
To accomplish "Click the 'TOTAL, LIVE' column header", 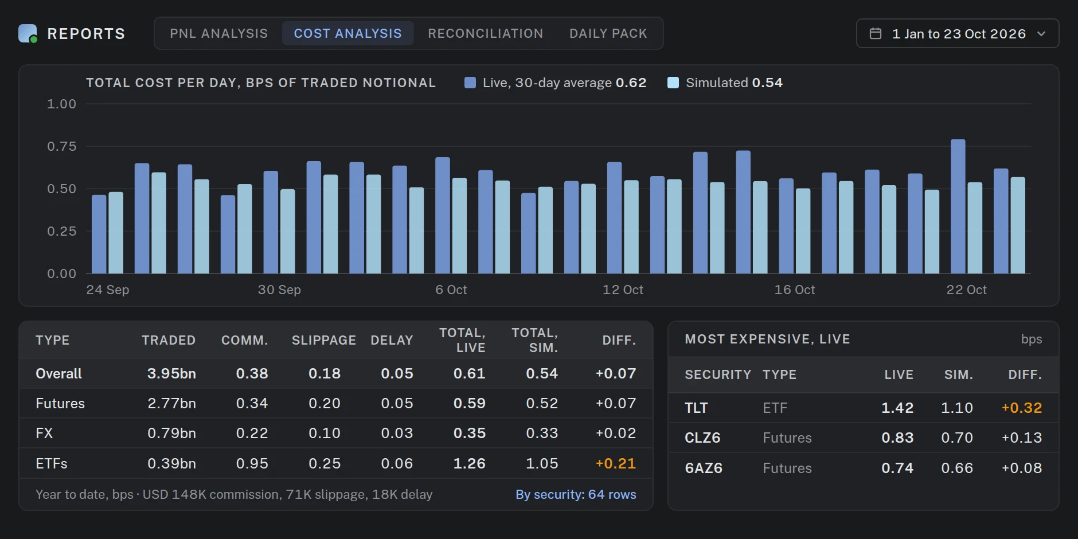I will click(x=462, y=340).
